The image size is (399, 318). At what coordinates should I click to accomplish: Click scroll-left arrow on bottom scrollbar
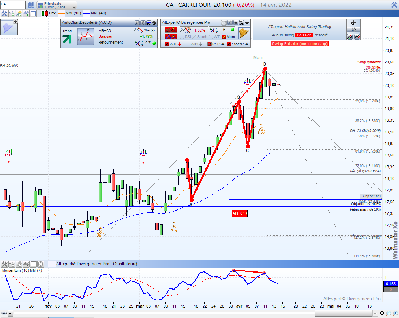(10, 313)
